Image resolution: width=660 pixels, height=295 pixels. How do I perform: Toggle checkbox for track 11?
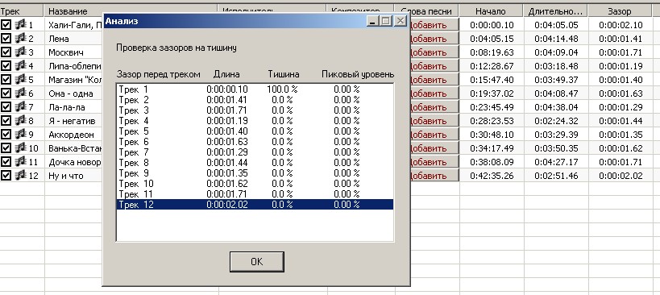[6, 161]
